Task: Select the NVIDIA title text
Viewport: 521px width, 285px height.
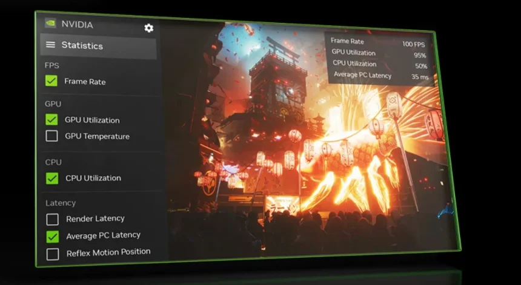Action: 77,25
